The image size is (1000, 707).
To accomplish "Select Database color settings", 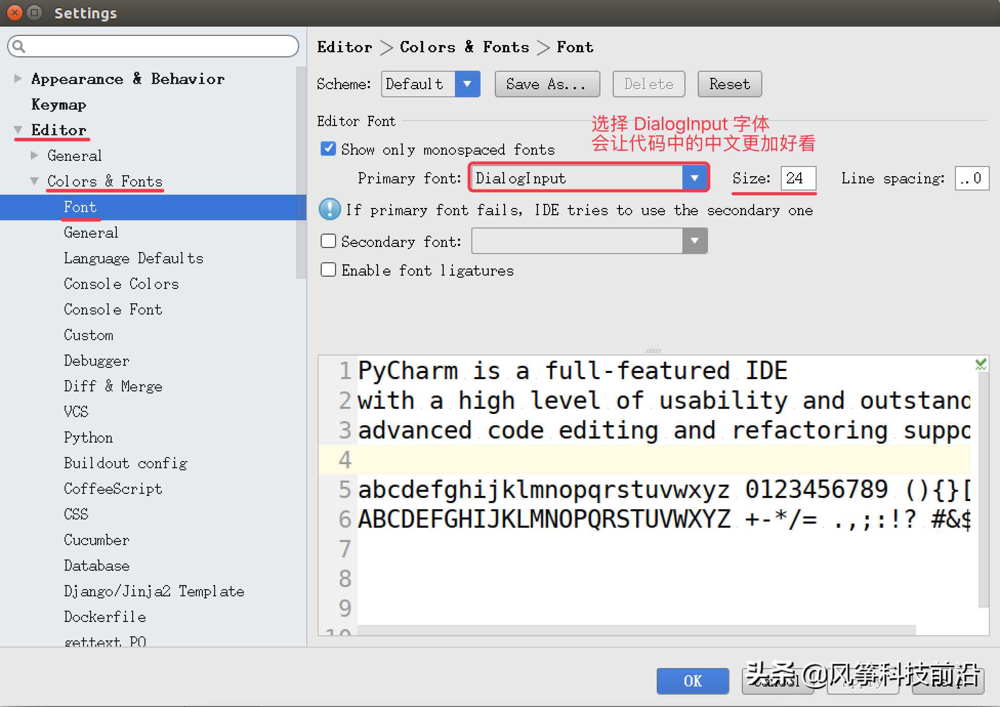I will pyautogui.click(x=96, y=566).
